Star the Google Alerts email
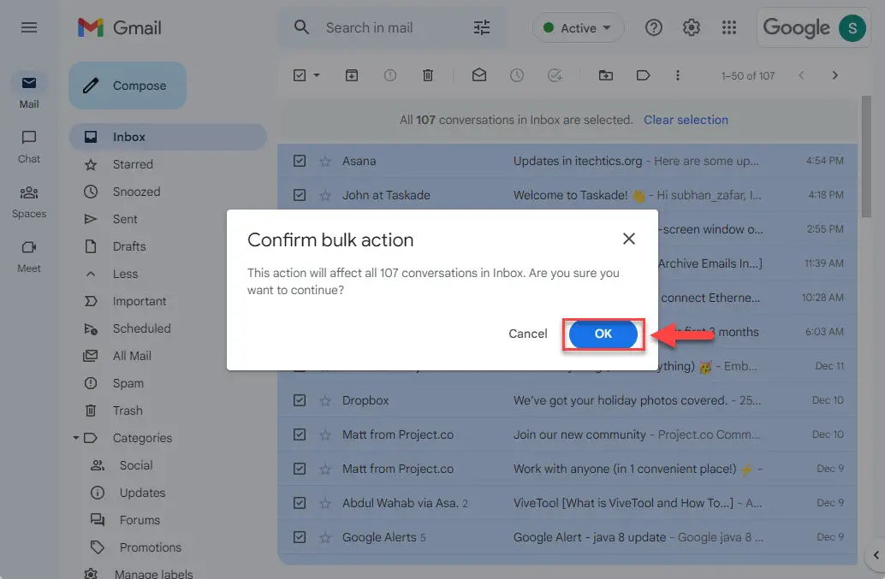 click(325, 537)
